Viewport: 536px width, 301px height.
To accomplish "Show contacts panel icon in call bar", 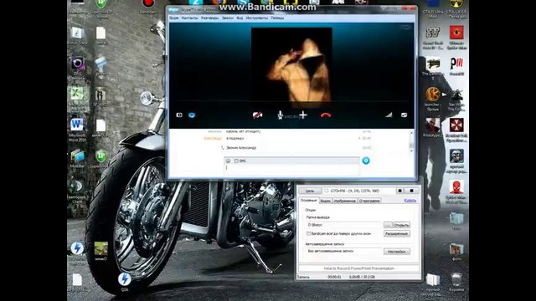I will pyautogui.click(x=179, y=115).
